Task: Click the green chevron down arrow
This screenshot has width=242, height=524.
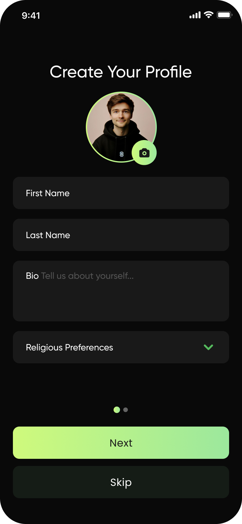Action: coord(208,347)
